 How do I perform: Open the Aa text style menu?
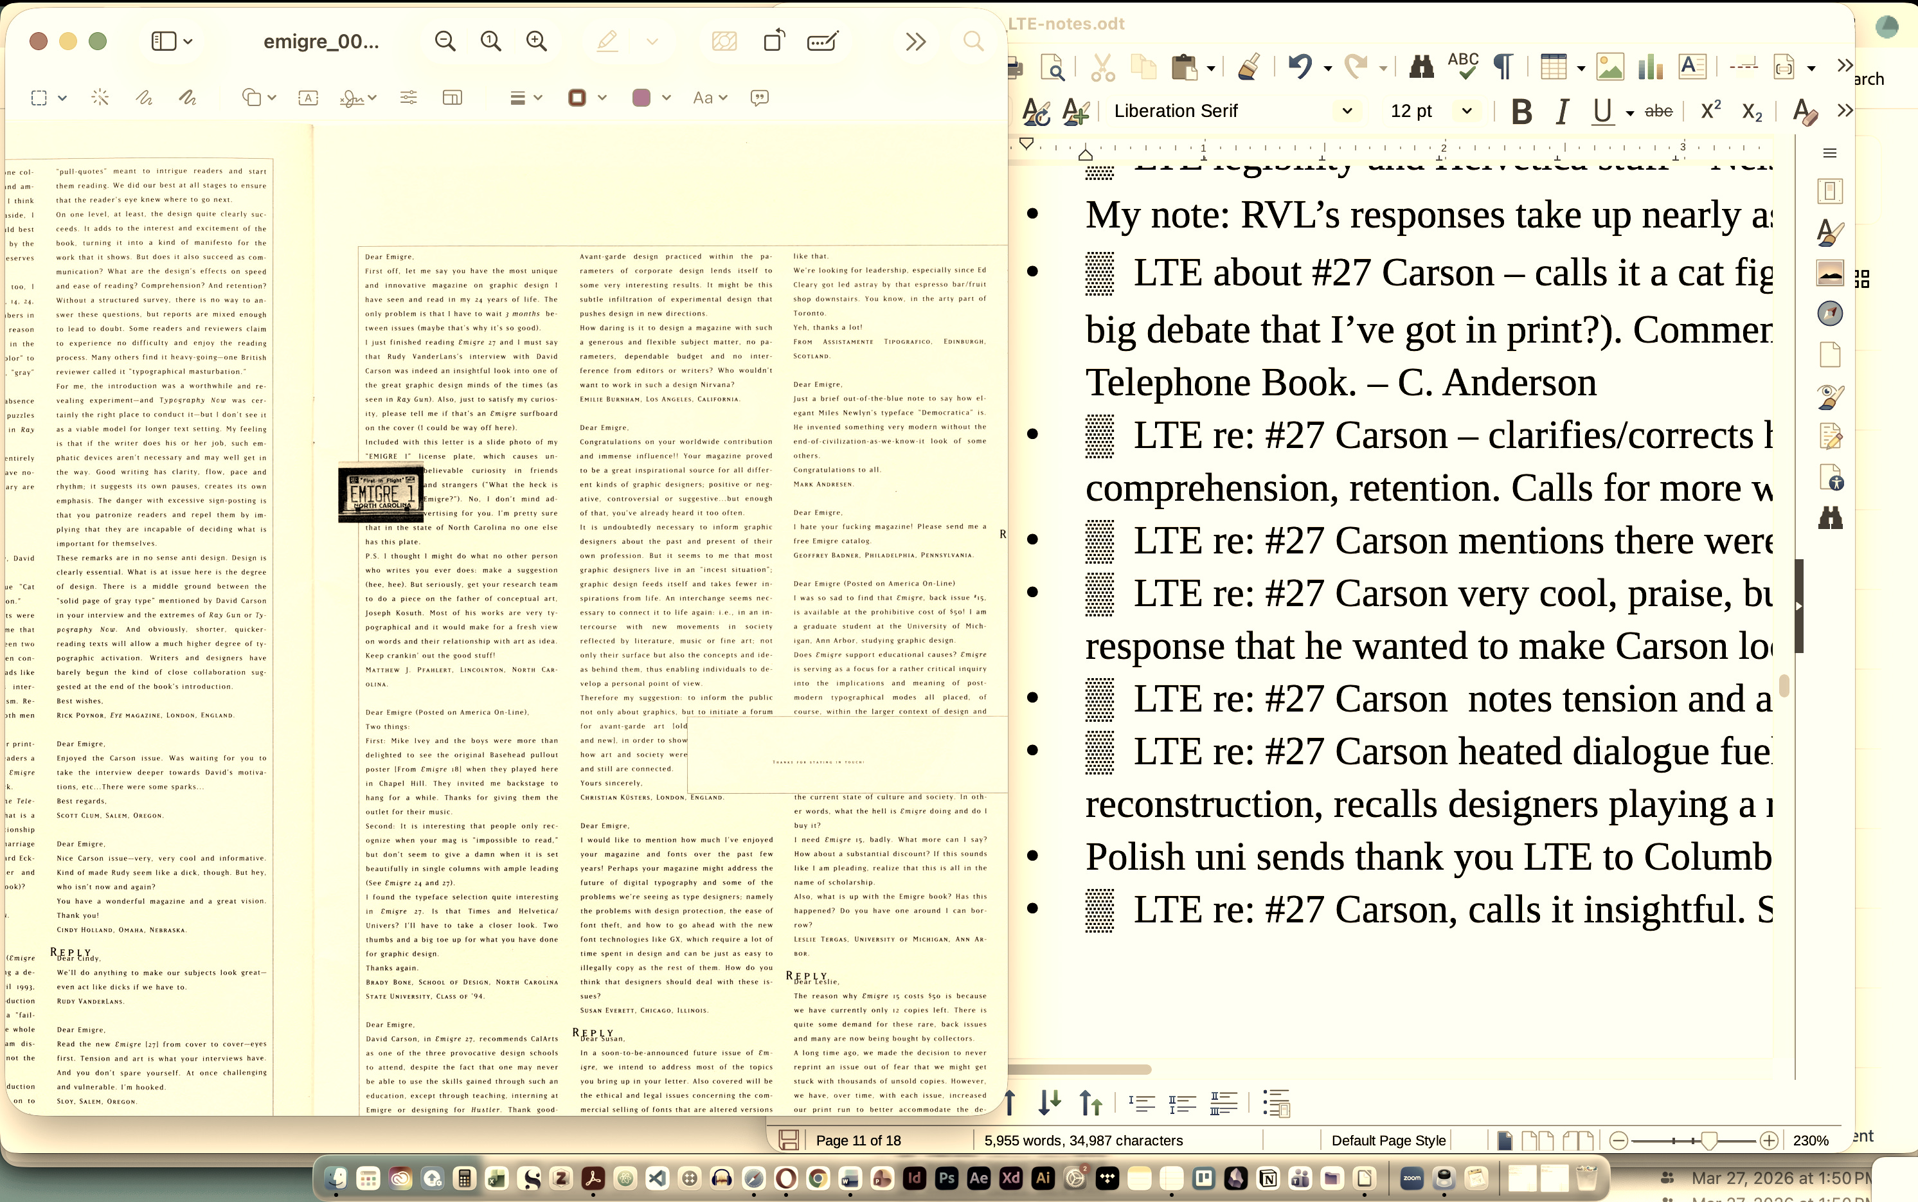pyautogui.click(x=710, y=98)
